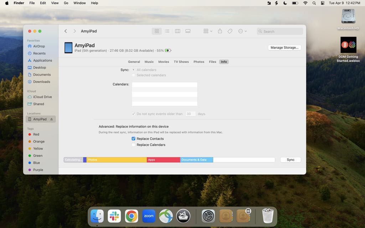Viewport: 365px width, 228px height.
Task: Switch to the Photos tab
Action: 199,62
